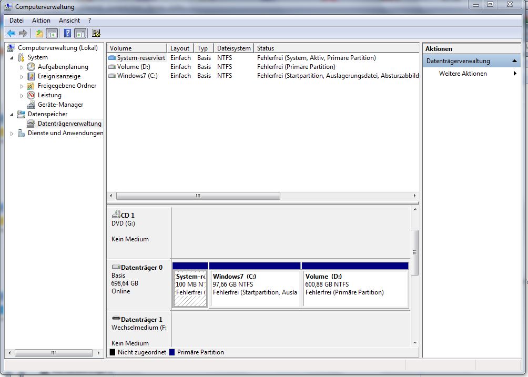
Task: Click the volume list scroll-right arrow
Action: tap(415, 196)
